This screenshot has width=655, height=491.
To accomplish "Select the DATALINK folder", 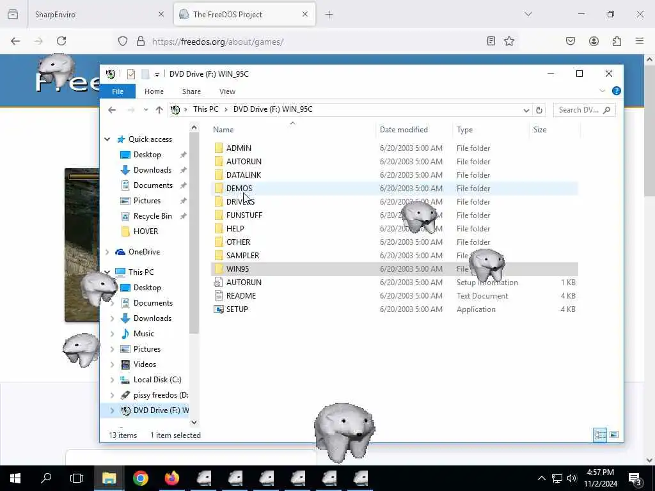I will click(x=244, y=175).
